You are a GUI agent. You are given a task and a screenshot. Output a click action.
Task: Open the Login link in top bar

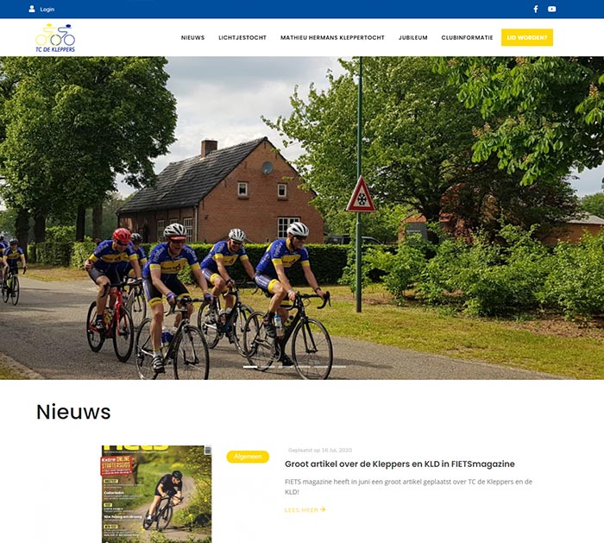point(47,9)
